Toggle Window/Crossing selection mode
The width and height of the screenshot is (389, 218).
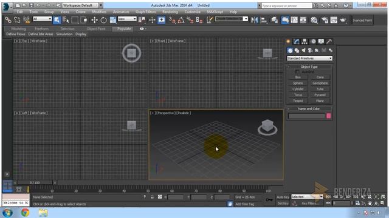[84, 20]
